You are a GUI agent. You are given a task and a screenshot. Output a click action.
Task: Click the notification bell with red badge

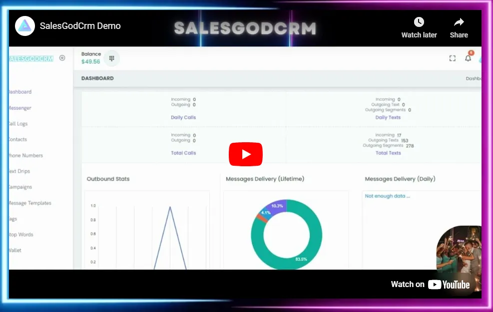[x=468, y=58]
